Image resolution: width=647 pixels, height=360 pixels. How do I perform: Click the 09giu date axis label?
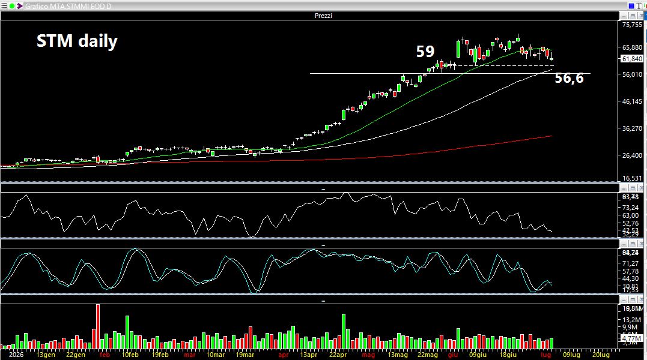click(478, 355)
